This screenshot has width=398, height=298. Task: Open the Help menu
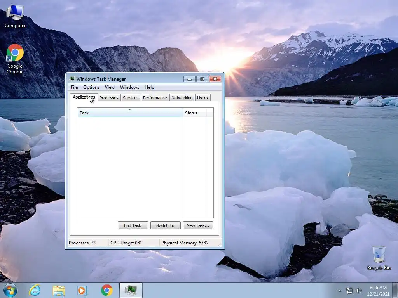point(149,87)
